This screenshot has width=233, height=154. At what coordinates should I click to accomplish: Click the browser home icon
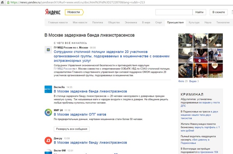(x=2, y=2)
